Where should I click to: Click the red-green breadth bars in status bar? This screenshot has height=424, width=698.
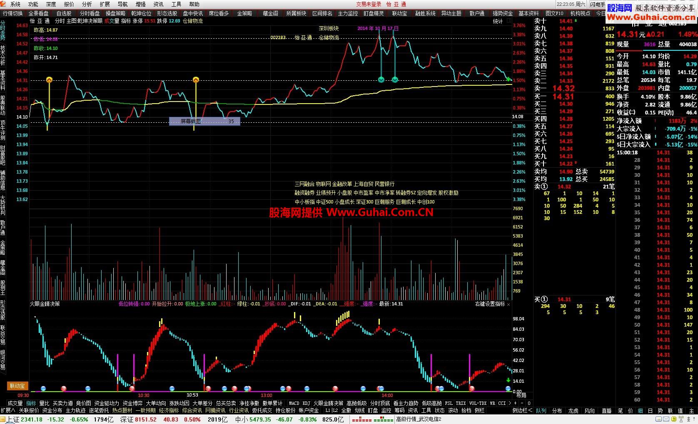372,419
